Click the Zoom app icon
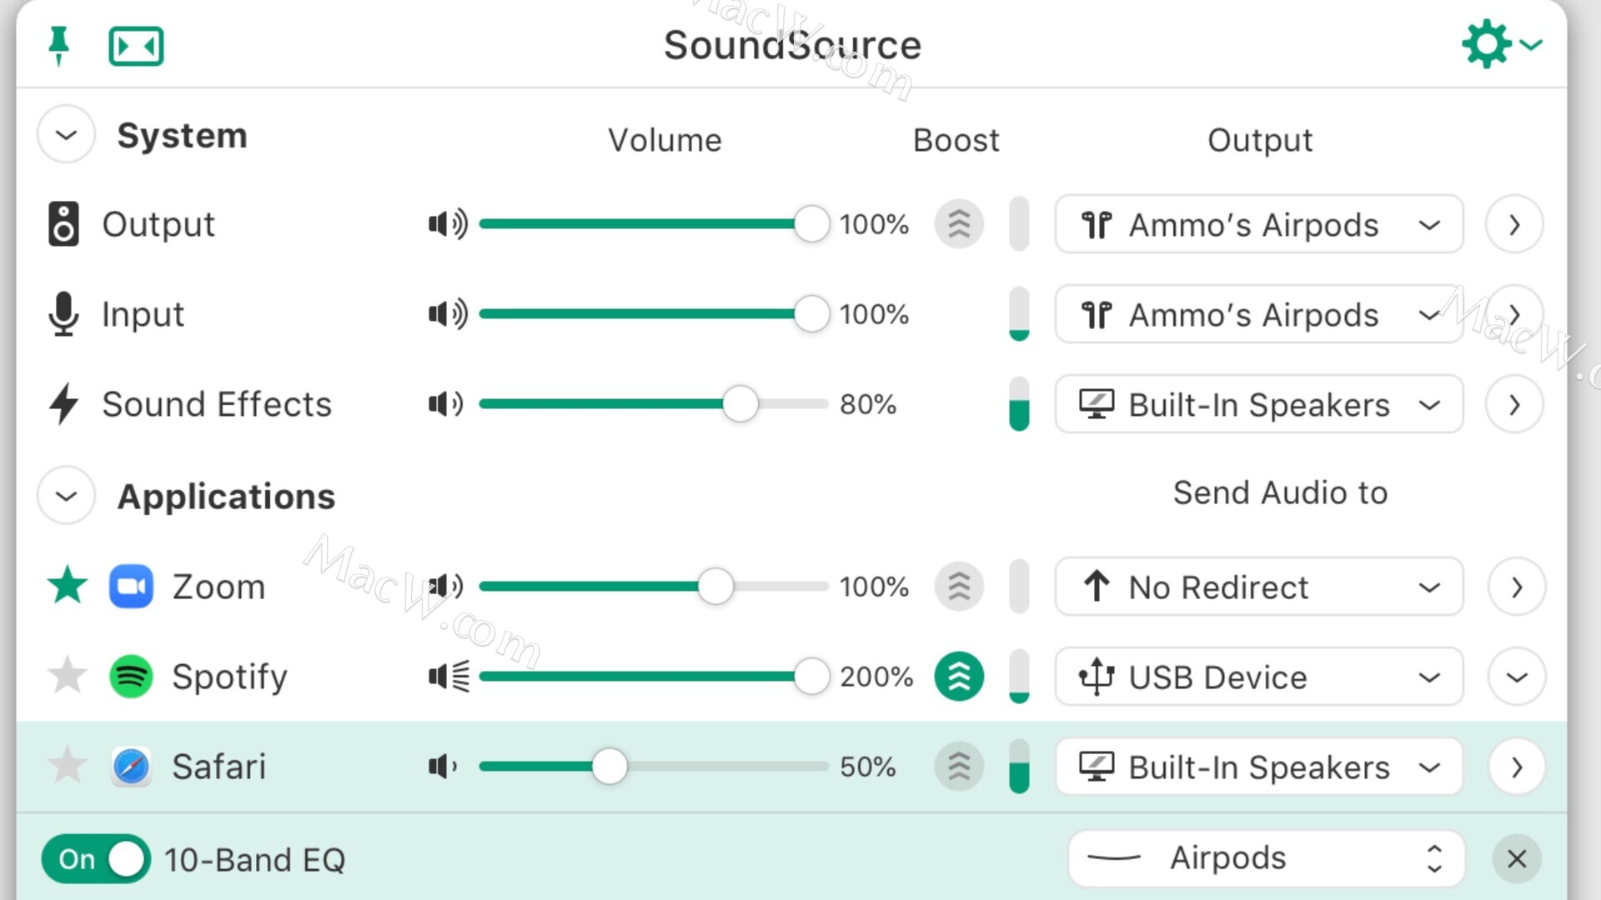The image size is (1601, 900). (131, 586)
